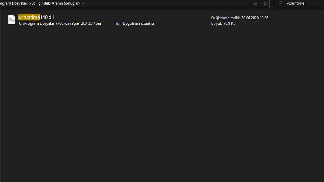Click the refresh button beside the address bar
The image size is (324, 182).
point(265,4)
